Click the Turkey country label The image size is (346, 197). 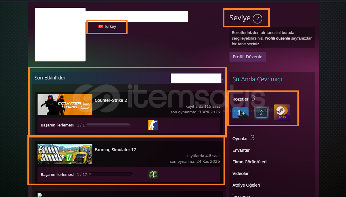click(x=110, y=26)
